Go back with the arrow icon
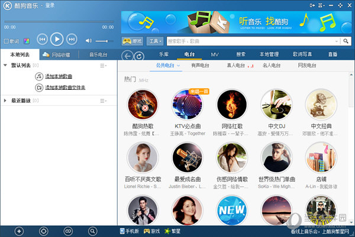This screenshot has width=355, height=237. pos(127,56)
